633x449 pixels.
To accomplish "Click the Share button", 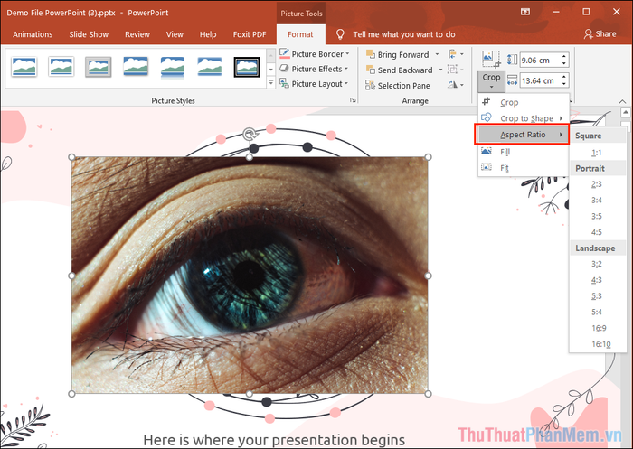I will 600,34.
